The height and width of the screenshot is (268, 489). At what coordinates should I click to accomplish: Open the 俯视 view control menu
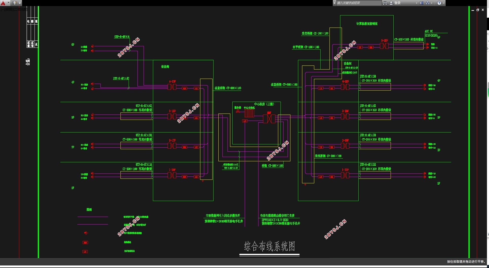coord(9,10)
